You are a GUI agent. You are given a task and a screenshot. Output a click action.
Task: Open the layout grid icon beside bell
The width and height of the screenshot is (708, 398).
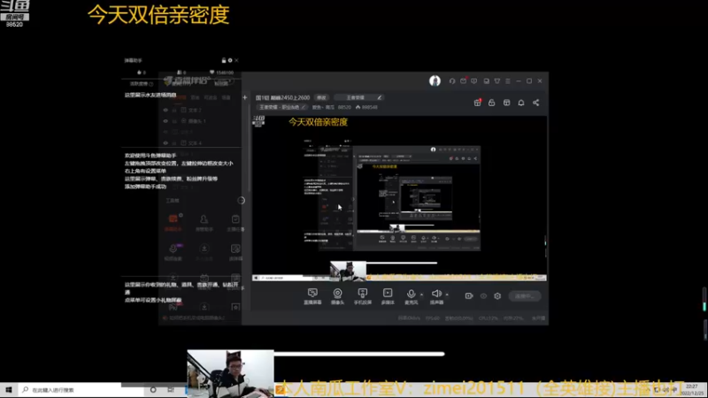[506, 103]
